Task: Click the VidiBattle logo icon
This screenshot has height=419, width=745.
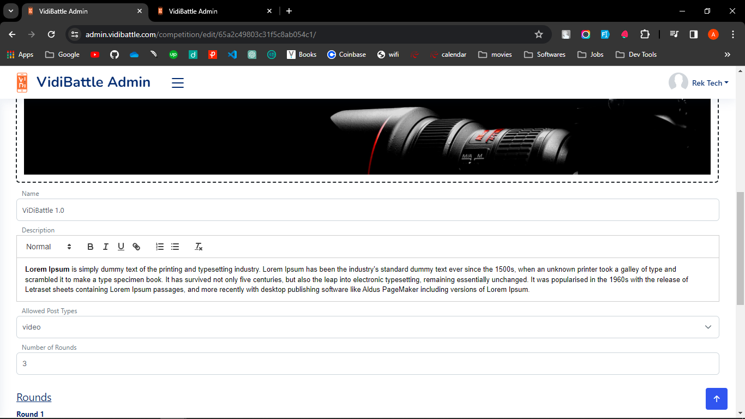Action: 22,82
